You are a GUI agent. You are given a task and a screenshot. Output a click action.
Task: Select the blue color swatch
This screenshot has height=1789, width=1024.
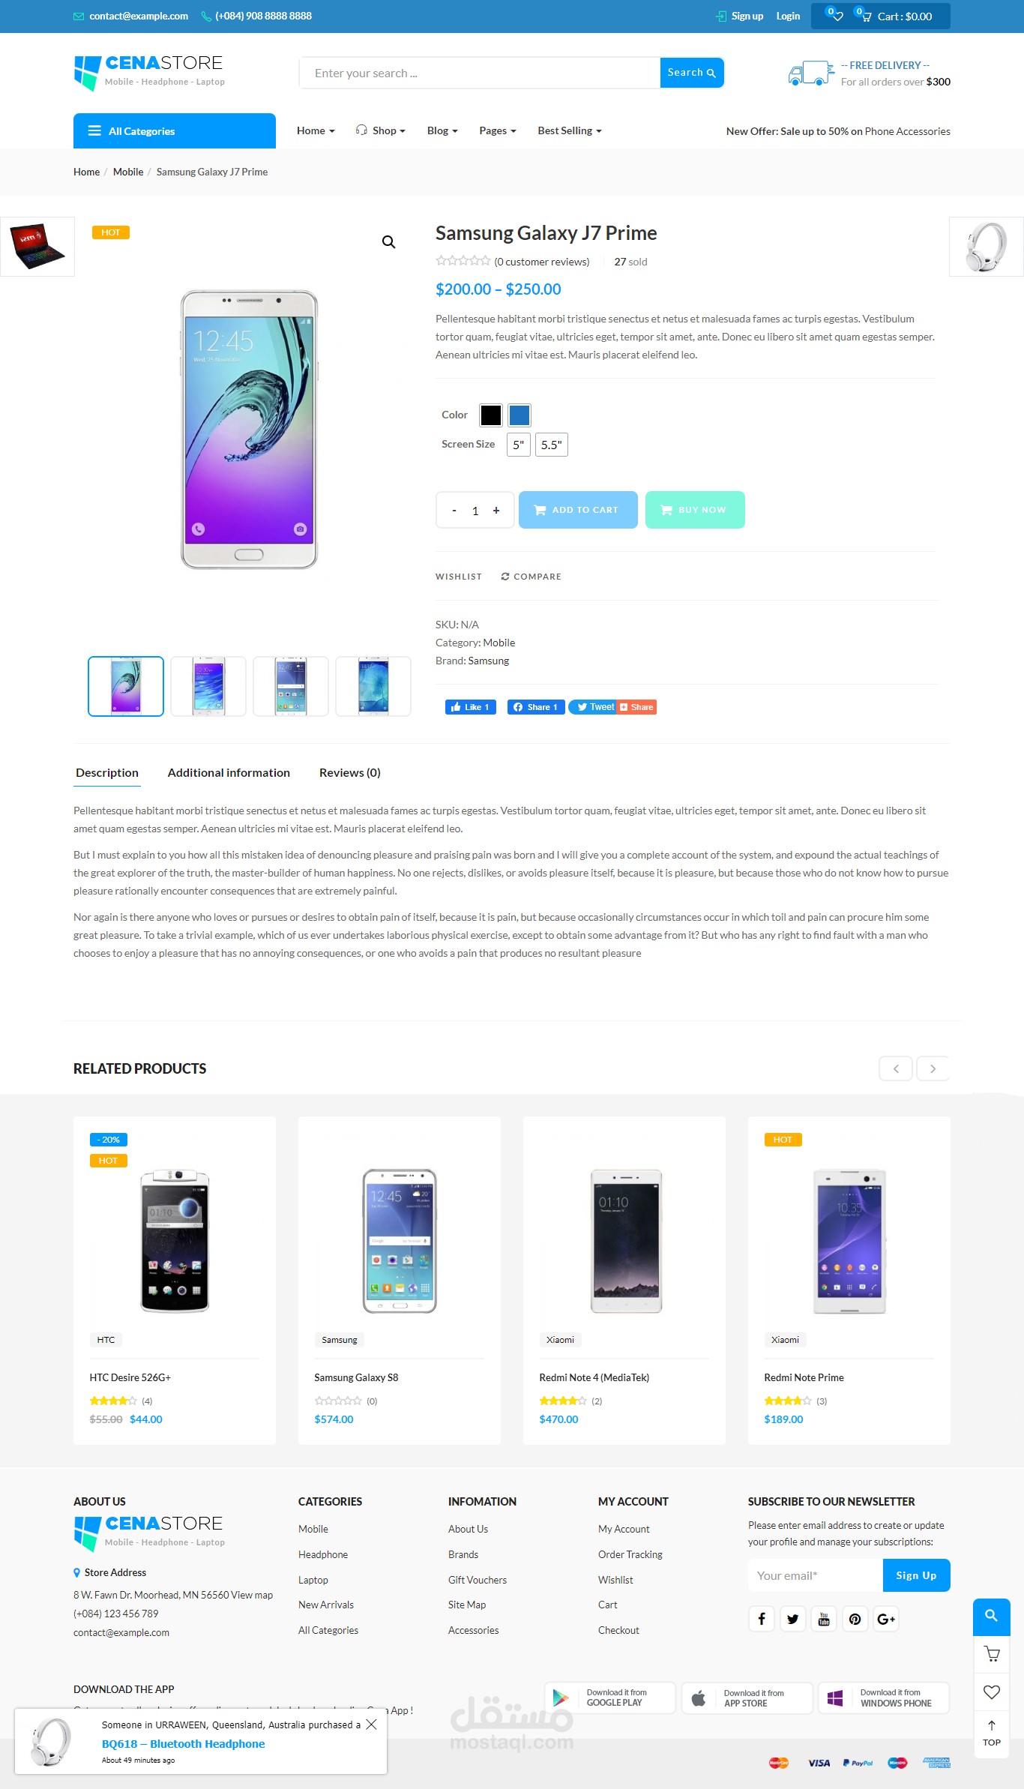(519, 415)
